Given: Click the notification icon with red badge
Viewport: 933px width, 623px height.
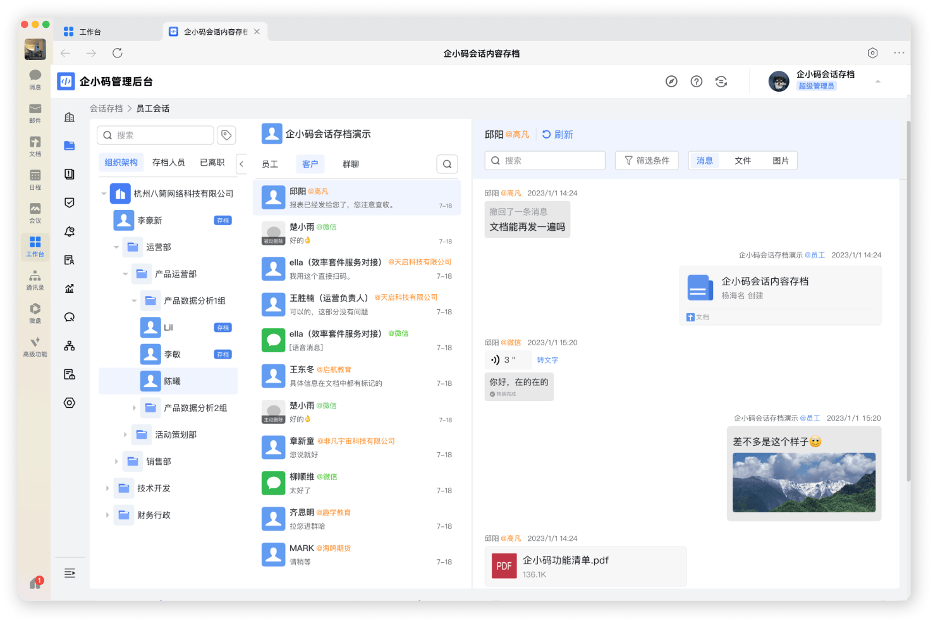Looking at the screenshot, I should pyautogui.click(x=35, y=583).
